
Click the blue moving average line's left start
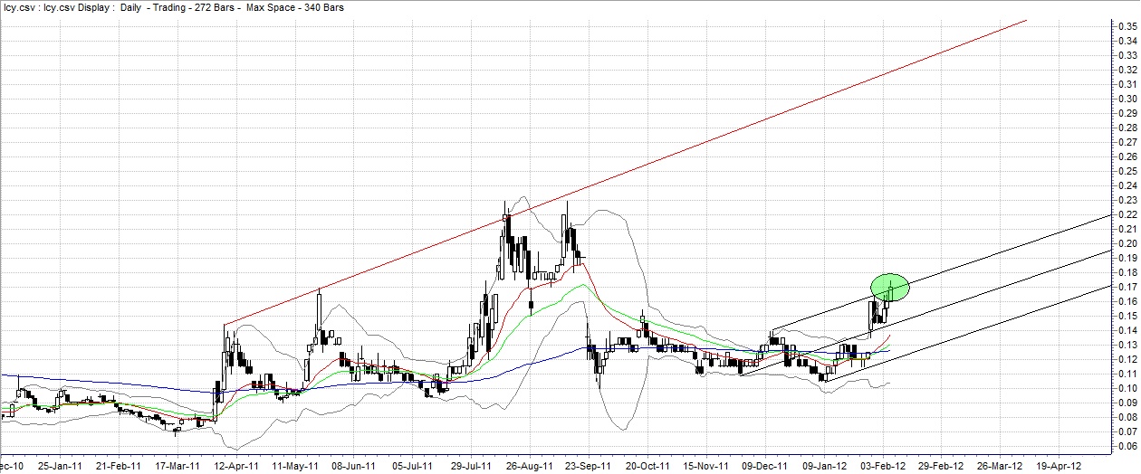point(4,374)
